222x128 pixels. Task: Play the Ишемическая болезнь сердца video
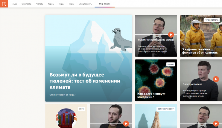[171, 35]
